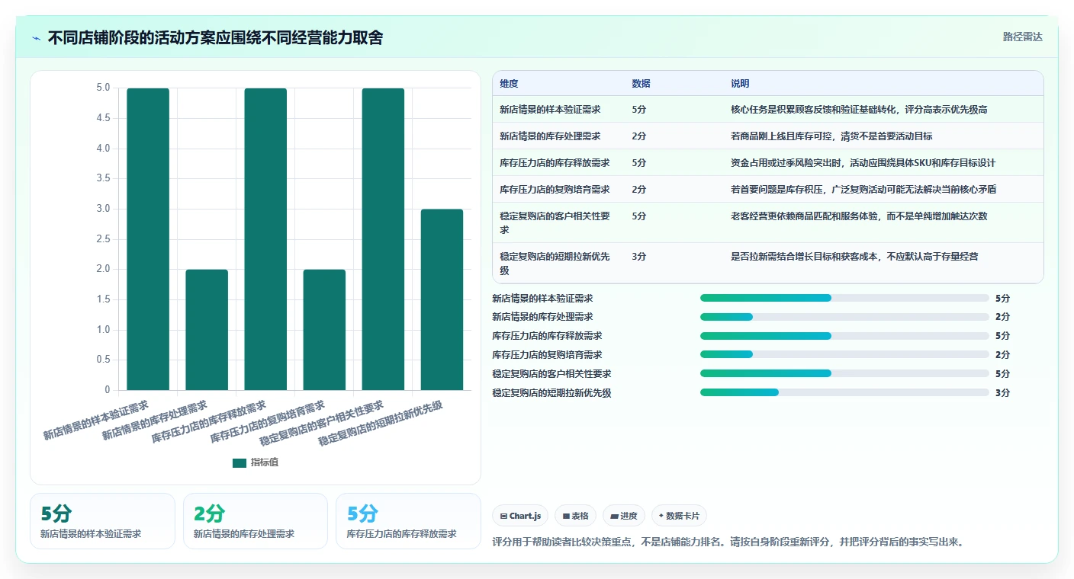1074x579 pixels.
Task: Click the description starting 资金占用或过季风险突出时
Action: click(863, 163)
